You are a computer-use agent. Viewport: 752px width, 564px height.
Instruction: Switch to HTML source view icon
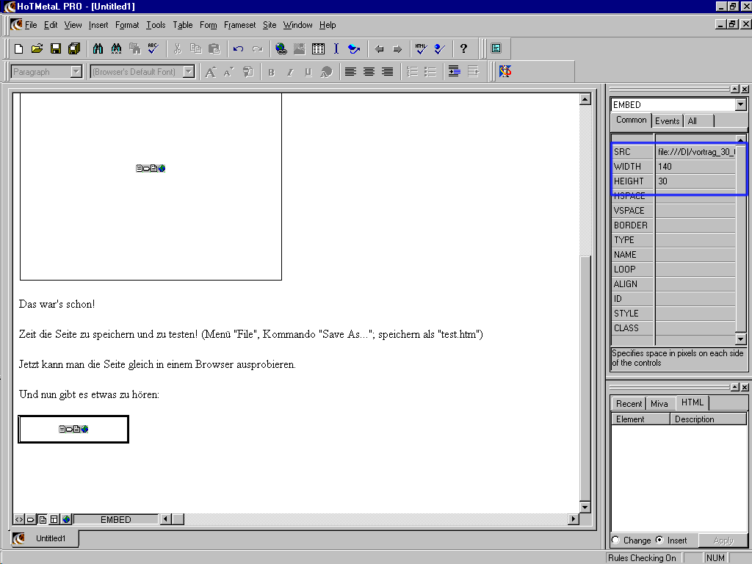tap(19, 519)
